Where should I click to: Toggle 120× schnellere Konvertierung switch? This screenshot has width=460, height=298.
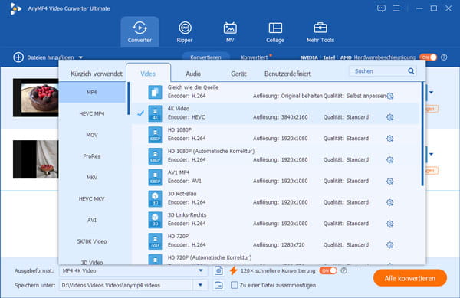[x=328, y=270]
